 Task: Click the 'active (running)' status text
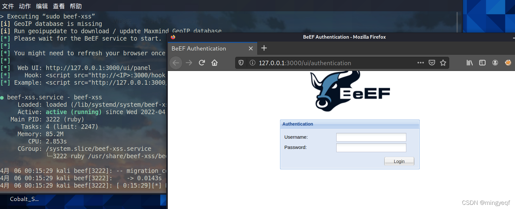tap(74, 112)
